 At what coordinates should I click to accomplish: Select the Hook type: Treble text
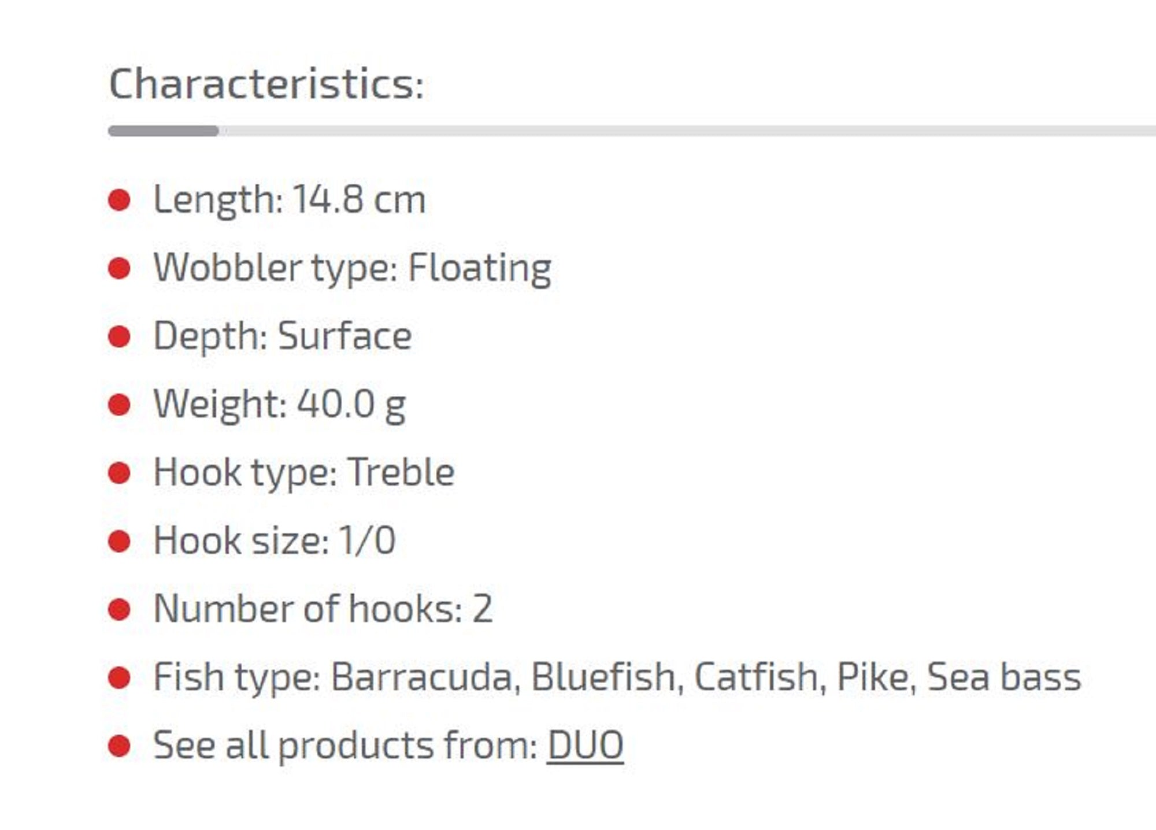coord(303,473)
